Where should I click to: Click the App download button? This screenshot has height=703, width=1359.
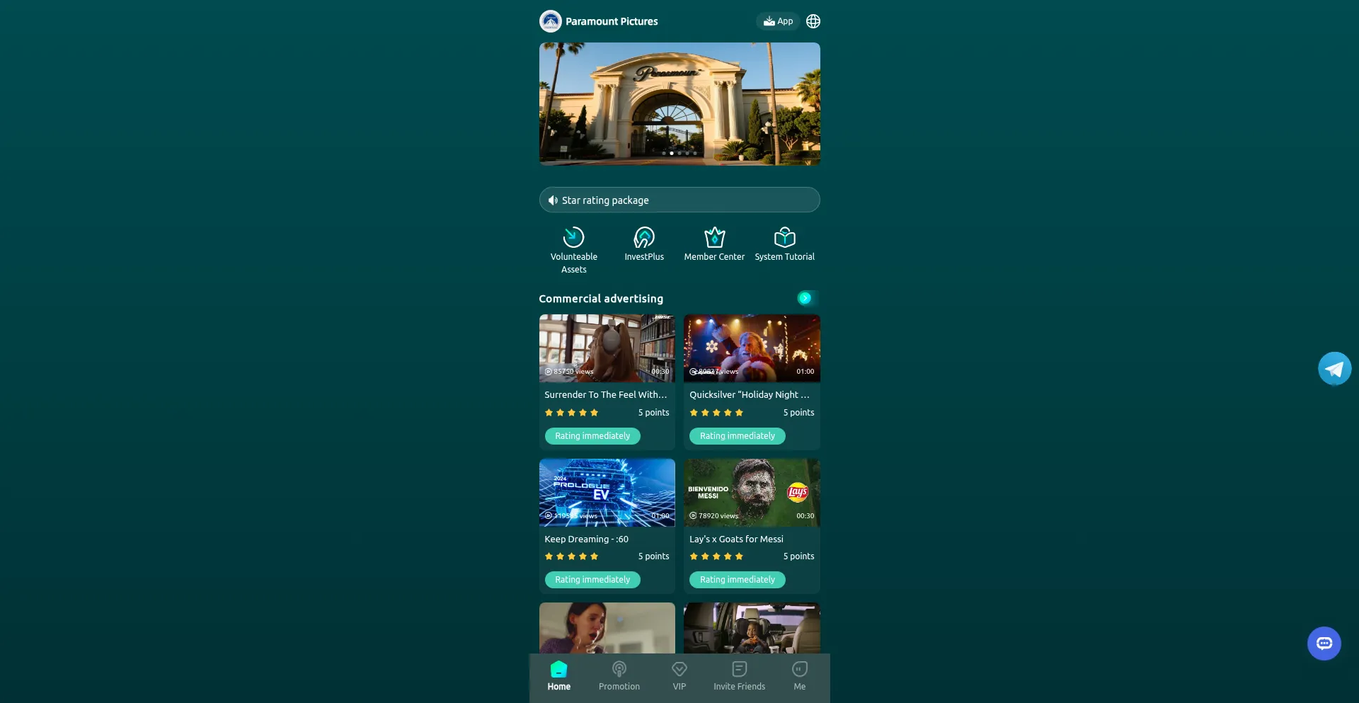coord(778,21)
